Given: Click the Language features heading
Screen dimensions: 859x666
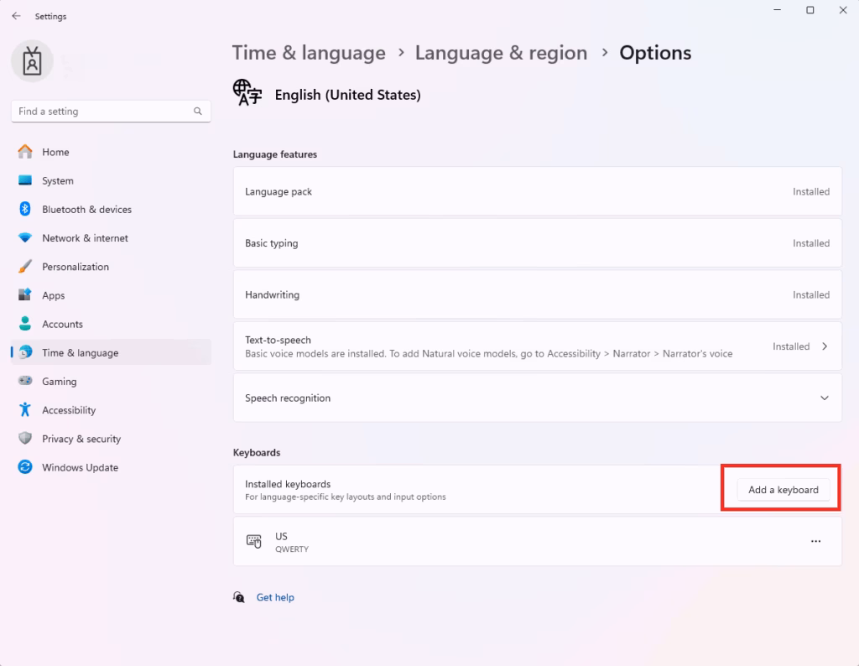Looking at the screenshot, I should pos(275,153).
